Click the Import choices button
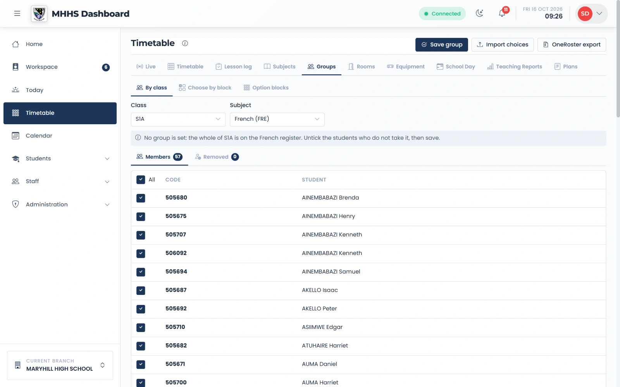Image resolution: width=620 pixels, height=387 pixels. [503, 45]
